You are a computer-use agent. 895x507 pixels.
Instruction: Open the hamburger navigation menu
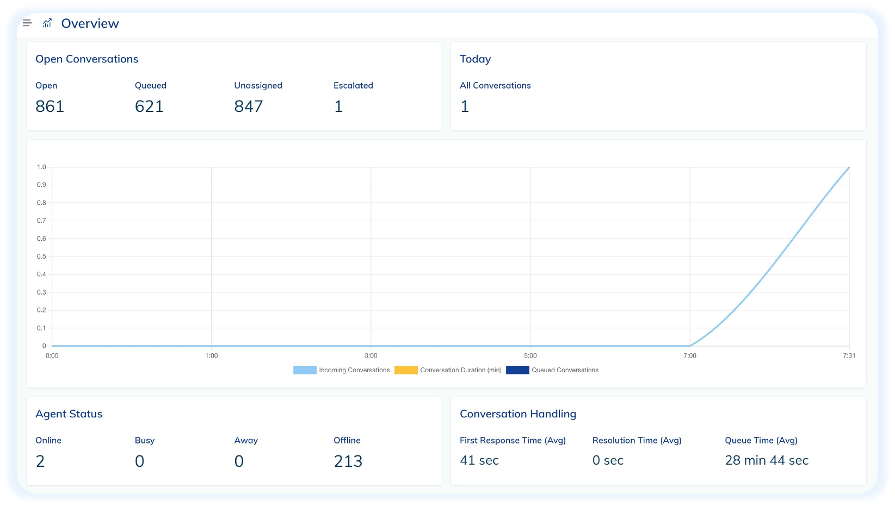click(x=27, y=23)
